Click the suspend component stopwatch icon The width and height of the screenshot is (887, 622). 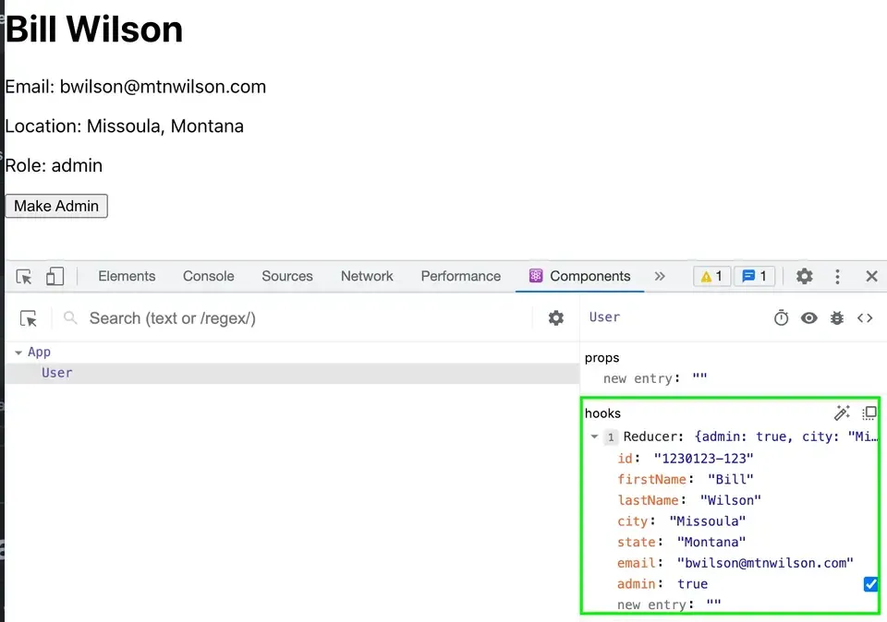coord(781,318)
